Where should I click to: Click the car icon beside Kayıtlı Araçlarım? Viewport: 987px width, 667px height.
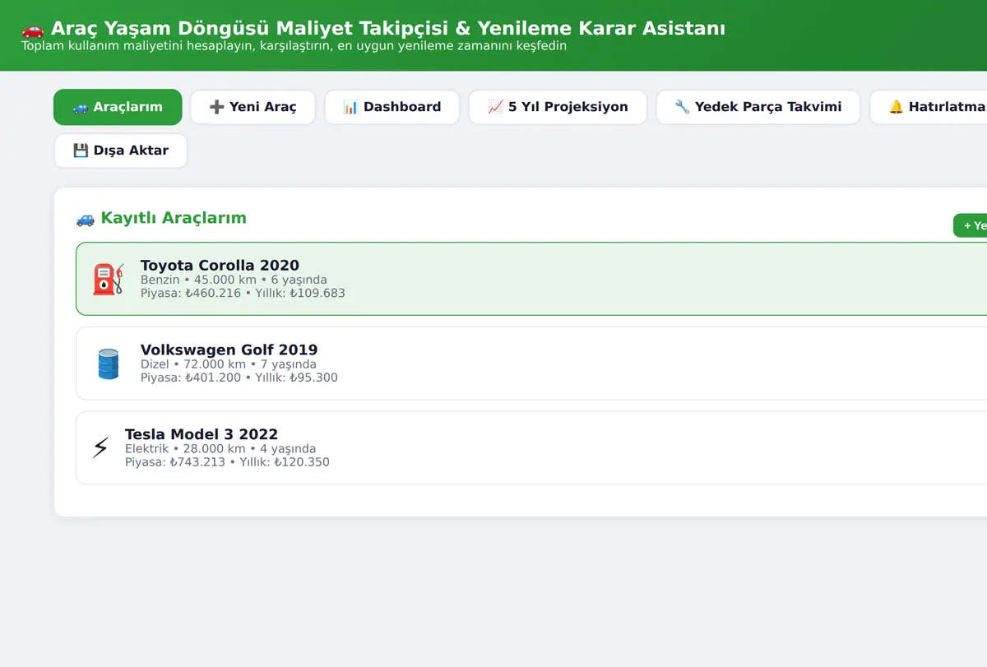[x=85, y=219]
